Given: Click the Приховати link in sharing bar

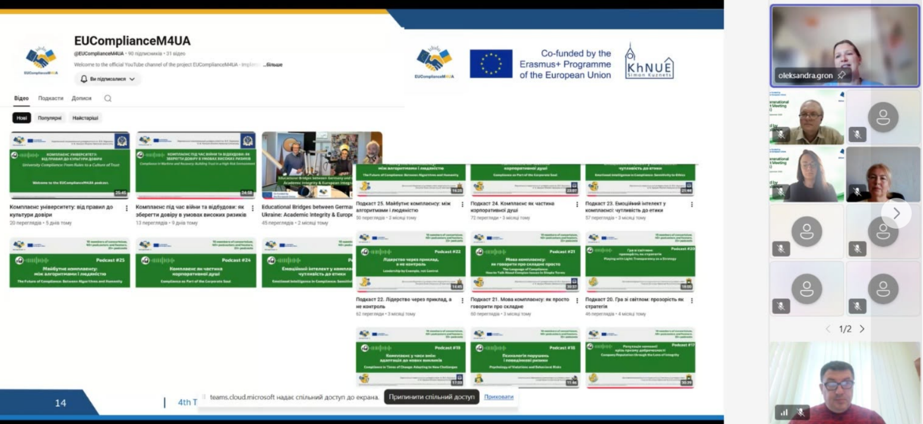Looking at the screenshot, I should coord(498,397).
